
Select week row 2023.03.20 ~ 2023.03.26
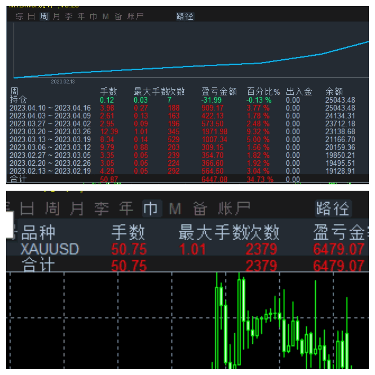[187, 132]
